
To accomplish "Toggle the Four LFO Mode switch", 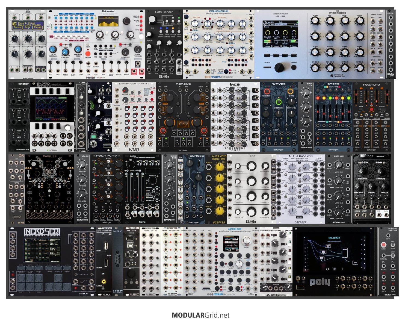I will click(x=361, y=110).
